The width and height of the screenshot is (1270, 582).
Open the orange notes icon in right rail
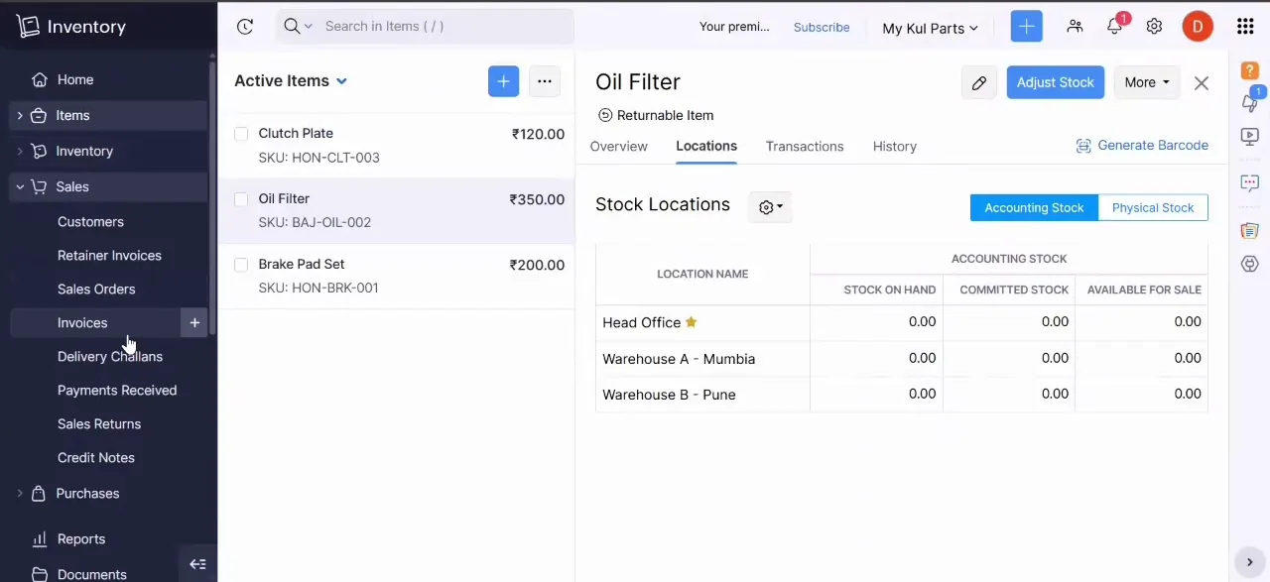point(1250,230)
